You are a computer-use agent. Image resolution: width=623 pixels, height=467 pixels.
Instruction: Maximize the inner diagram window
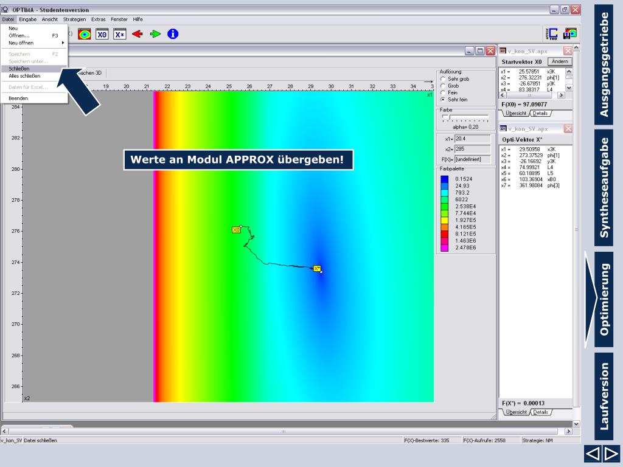click(480, 51)
